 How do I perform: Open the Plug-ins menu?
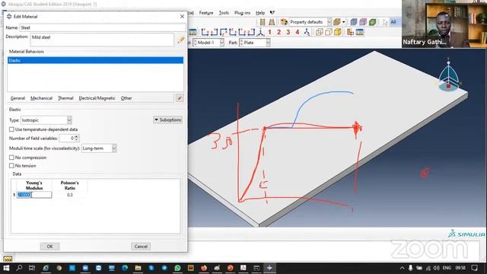242,13
